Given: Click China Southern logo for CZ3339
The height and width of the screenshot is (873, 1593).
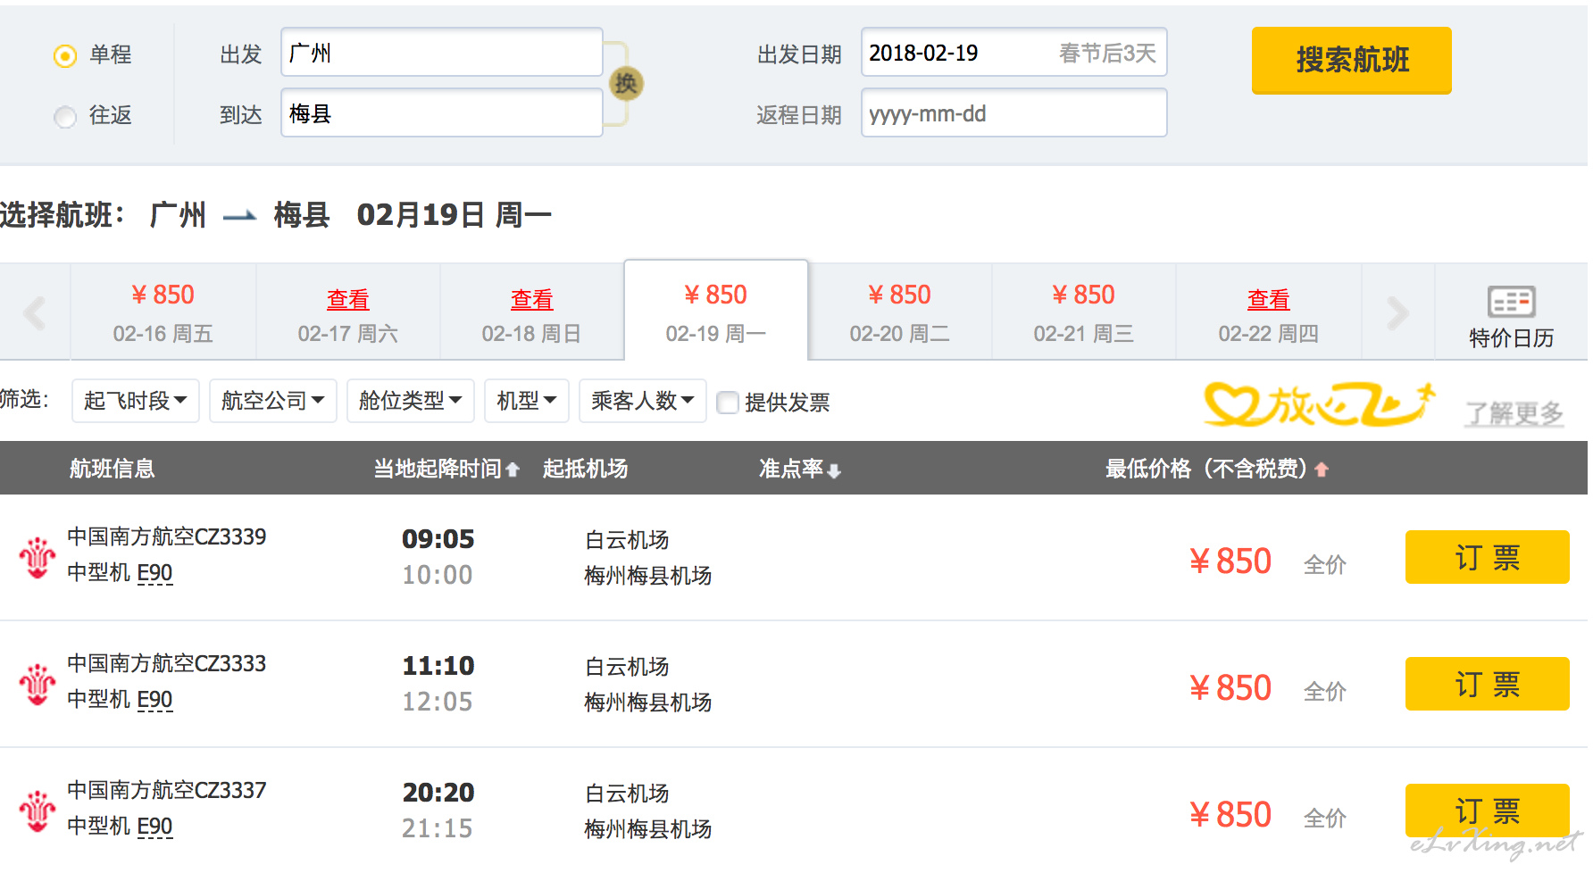Looking at the screenshot, I should [x=38, y=557].
